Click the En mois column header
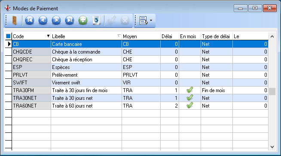This screenshot has width=281, height=156. tap(190, 36)
